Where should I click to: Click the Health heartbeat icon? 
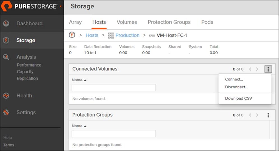click(x=6, y=96)
